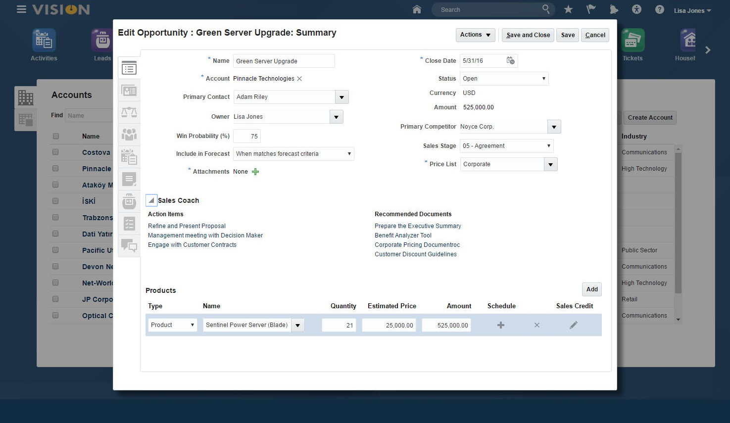This screenshot has height=423, width=730.
Task: Tick the Costova row checkbox
Action: pyautogui.click(x=55, y=152)
